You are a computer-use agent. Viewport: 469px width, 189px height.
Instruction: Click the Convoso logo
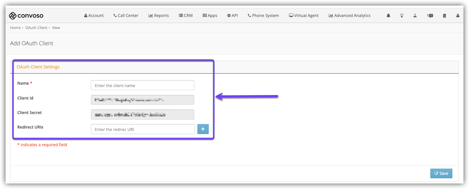[x=26, y=16]
